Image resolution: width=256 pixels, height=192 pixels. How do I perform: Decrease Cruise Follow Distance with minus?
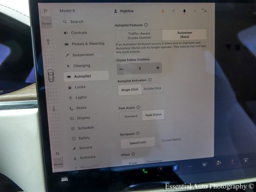click(x=122, y=68)
